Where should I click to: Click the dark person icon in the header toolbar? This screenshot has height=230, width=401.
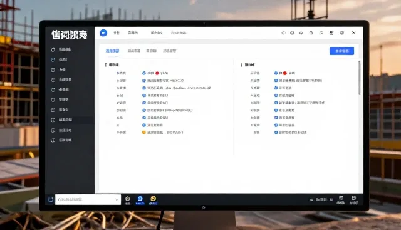point(331,32)
